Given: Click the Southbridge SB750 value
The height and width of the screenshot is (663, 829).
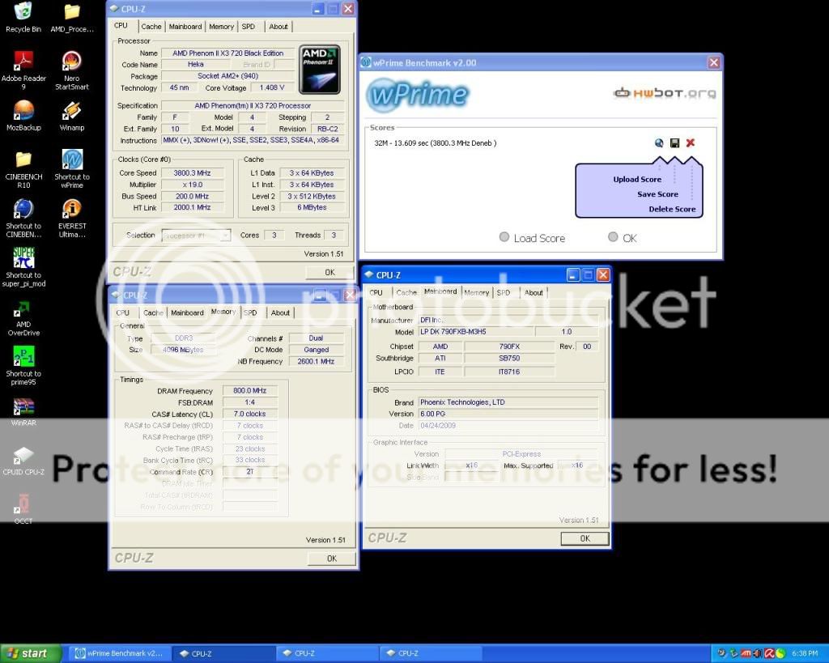Looking at the screenshot, I should tap(509, 358).
